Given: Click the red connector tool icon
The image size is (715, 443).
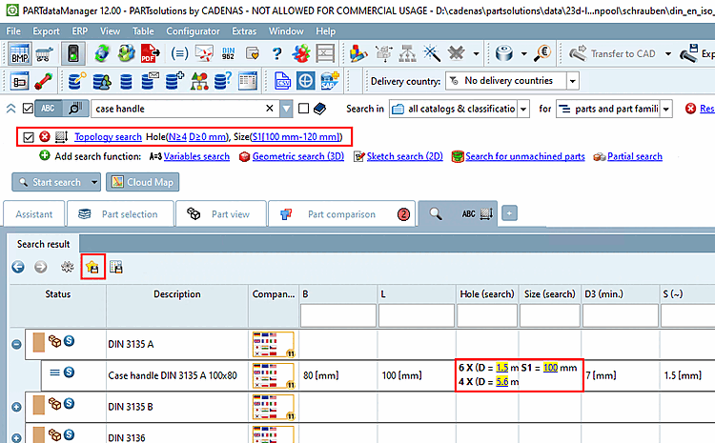Looking at the screenshot, I should point(43,81).
